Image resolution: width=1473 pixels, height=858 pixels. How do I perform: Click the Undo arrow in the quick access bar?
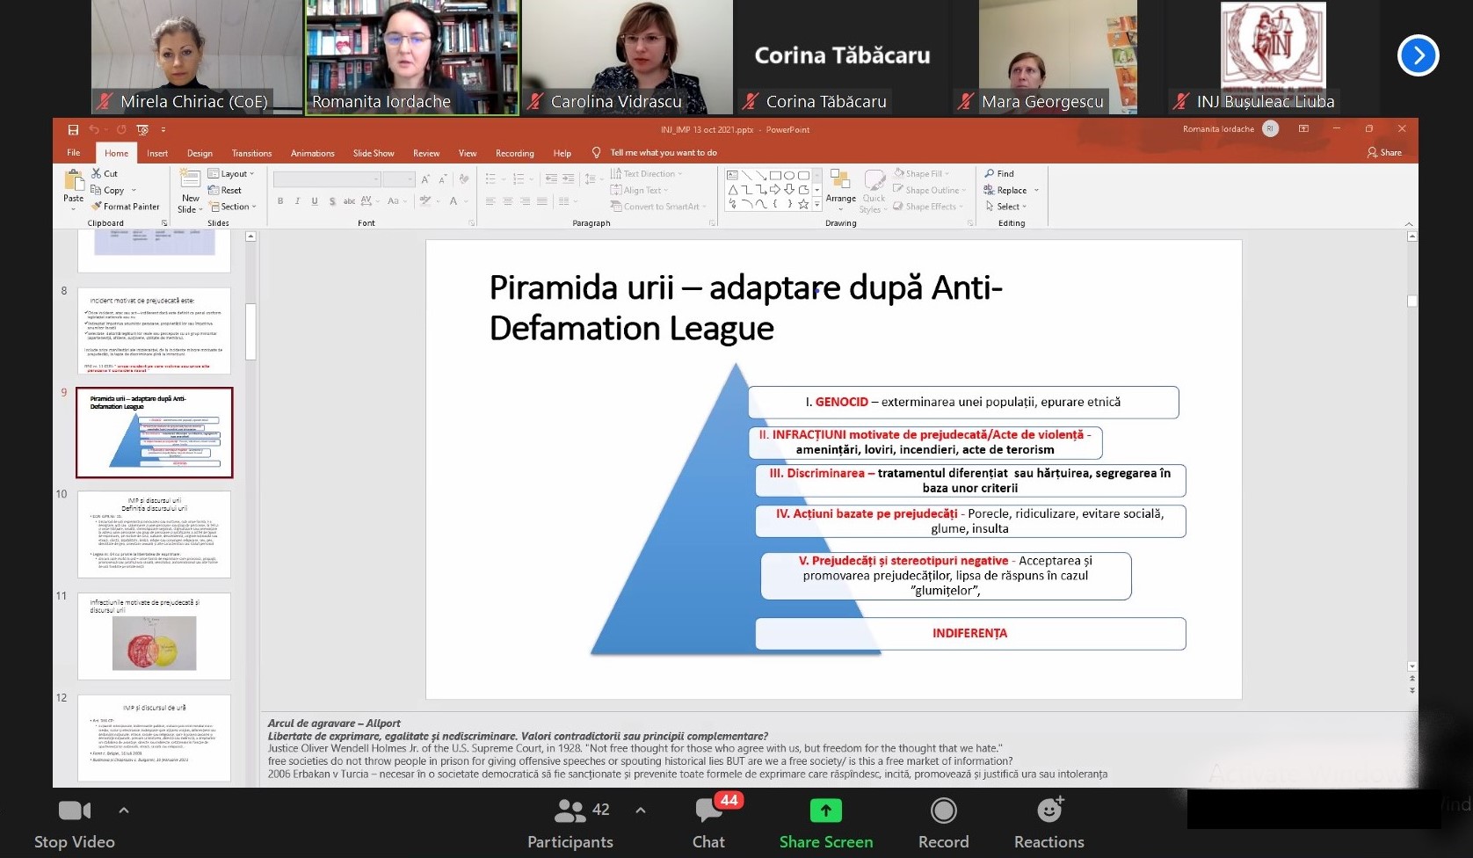coord(94,130)
